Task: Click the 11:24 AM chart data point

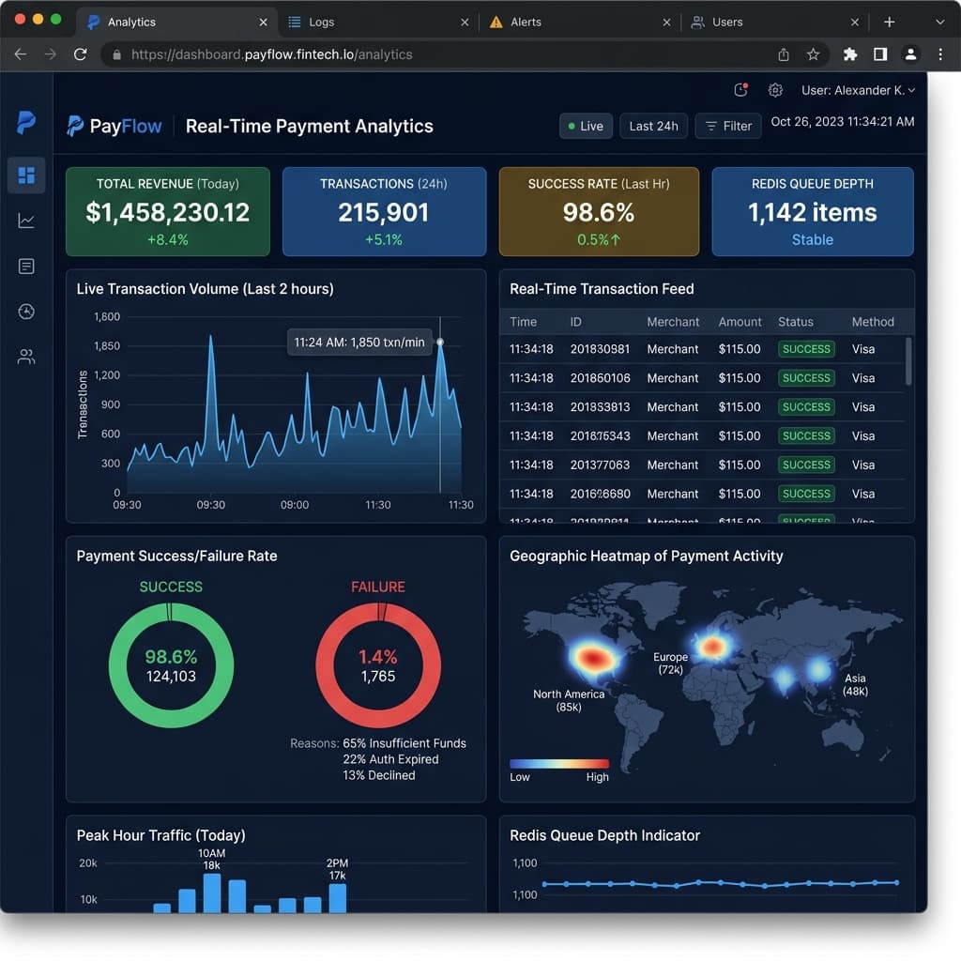Action: 440,342
